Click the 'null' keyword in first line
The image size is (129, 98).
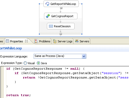[74, 69]
